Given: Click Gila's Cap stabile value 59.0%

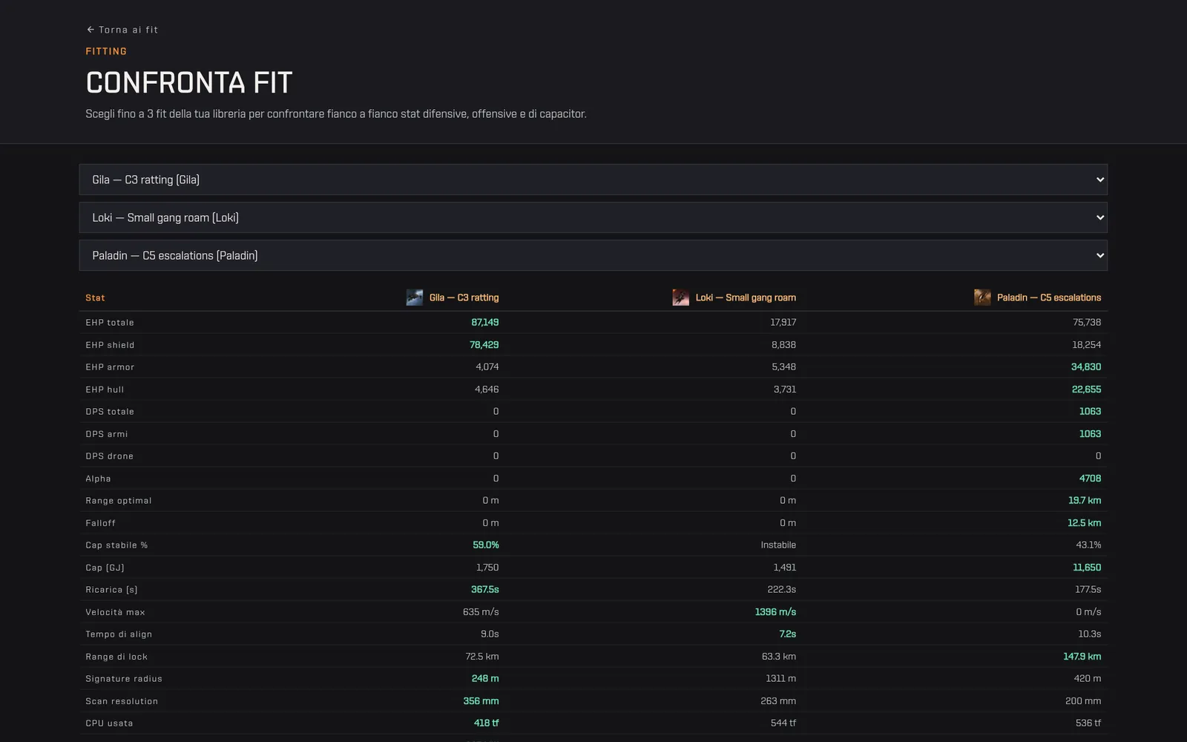Looking at the screenshot, I should [x=486, y=545].
